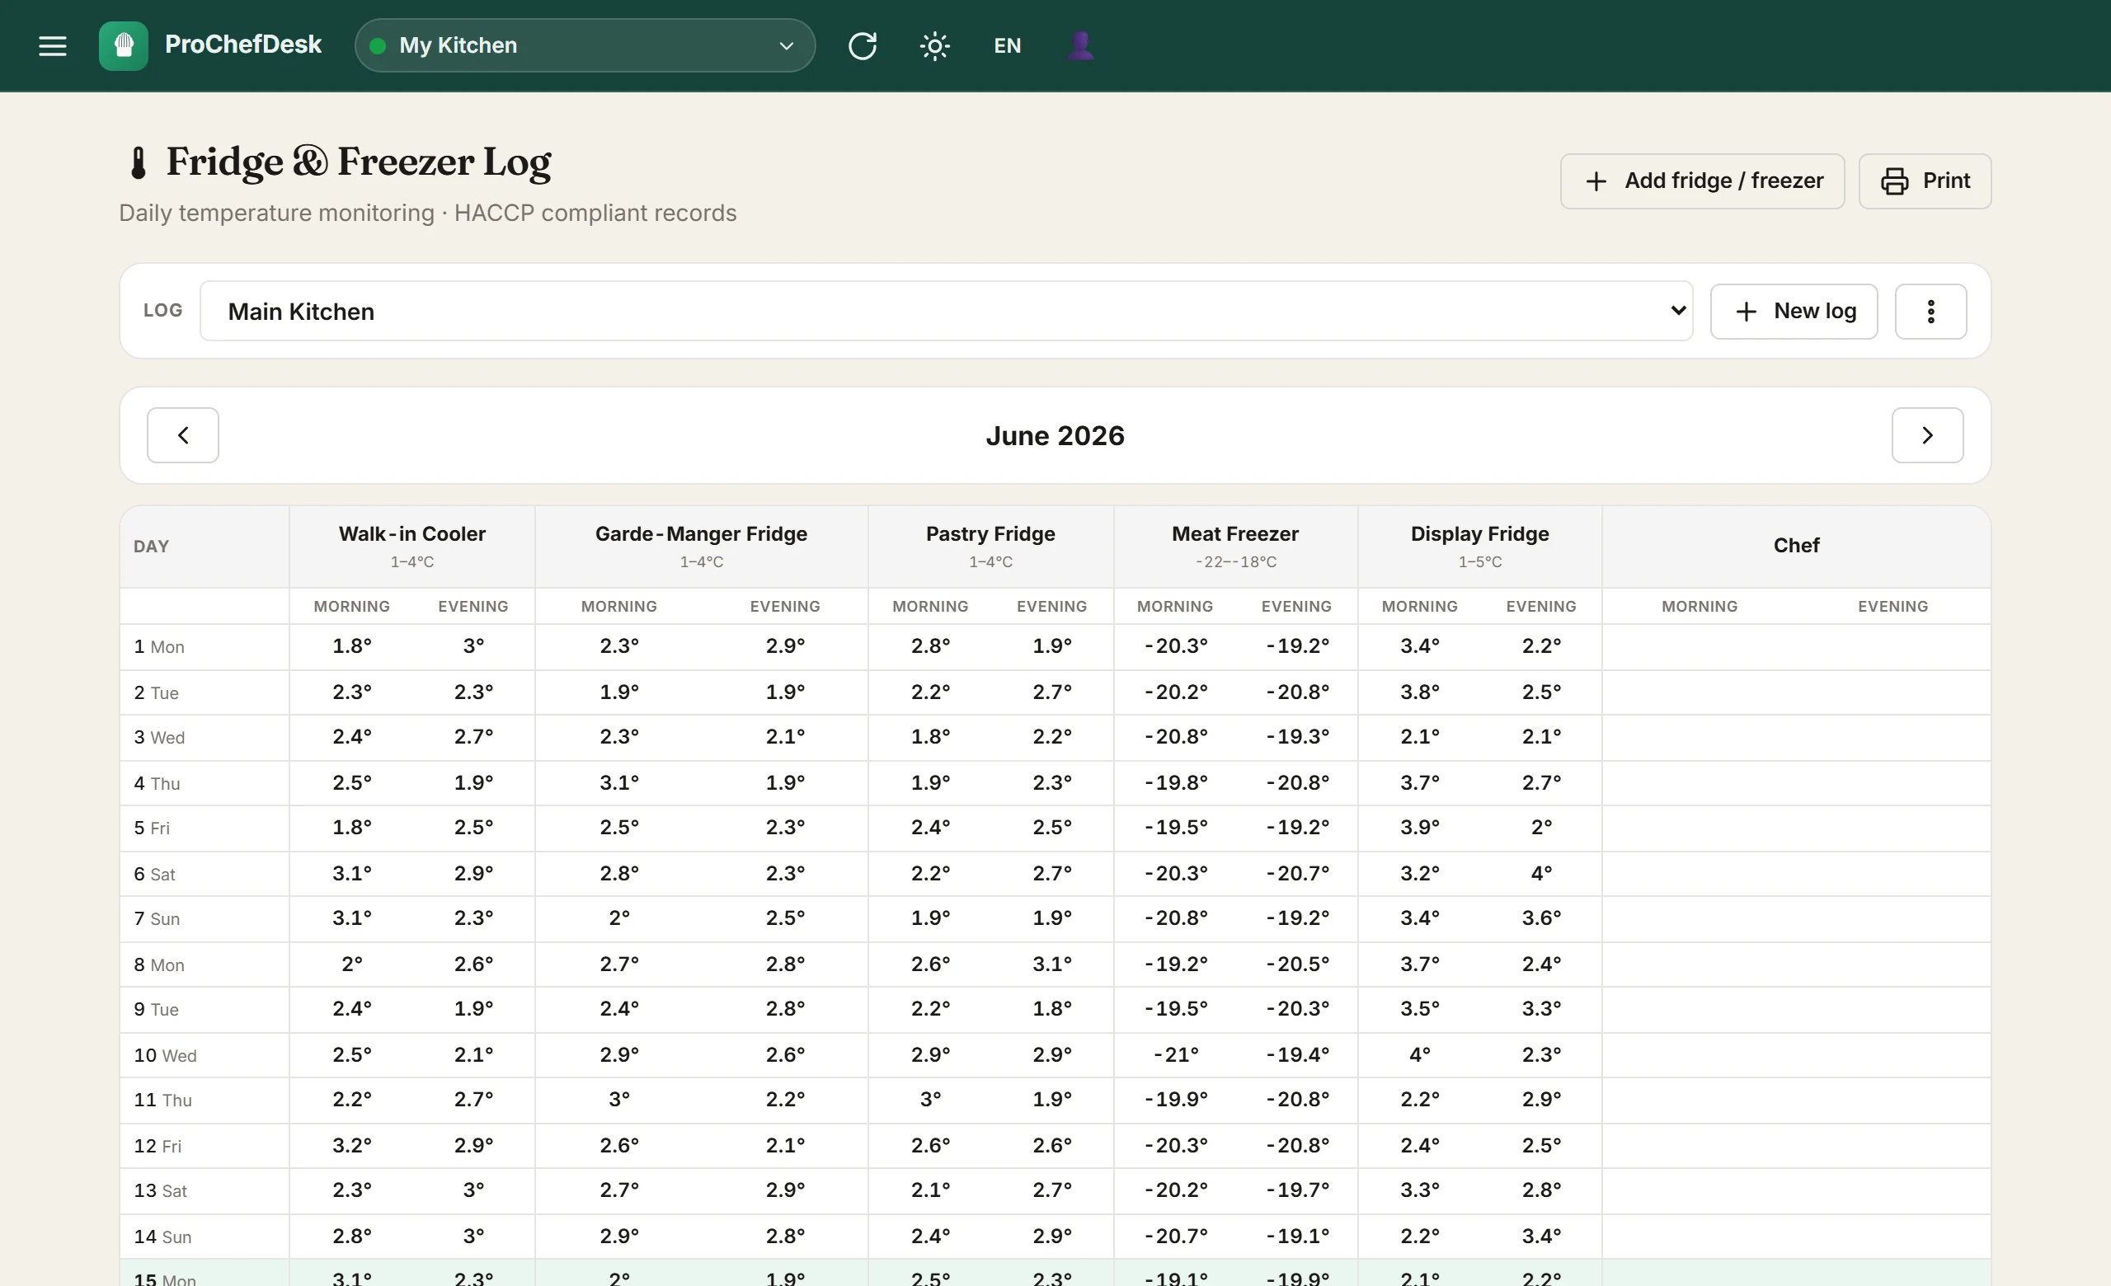Select Walk-in Cooler morning 2° on 8 Mon

tap(352, 964)
